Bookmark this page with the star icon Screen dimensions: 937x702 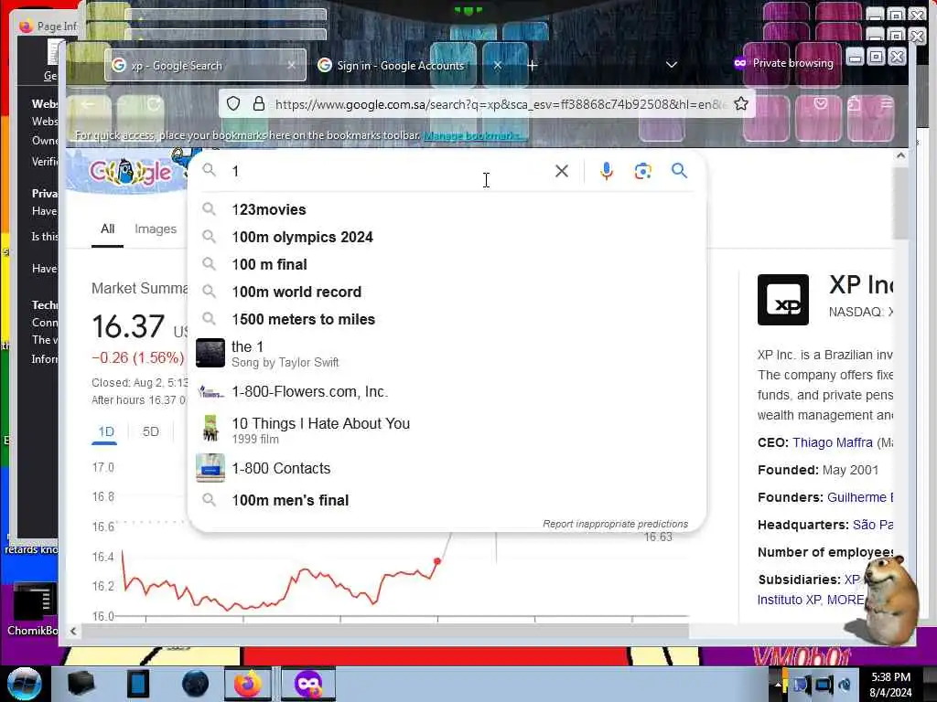coord(741,104)
